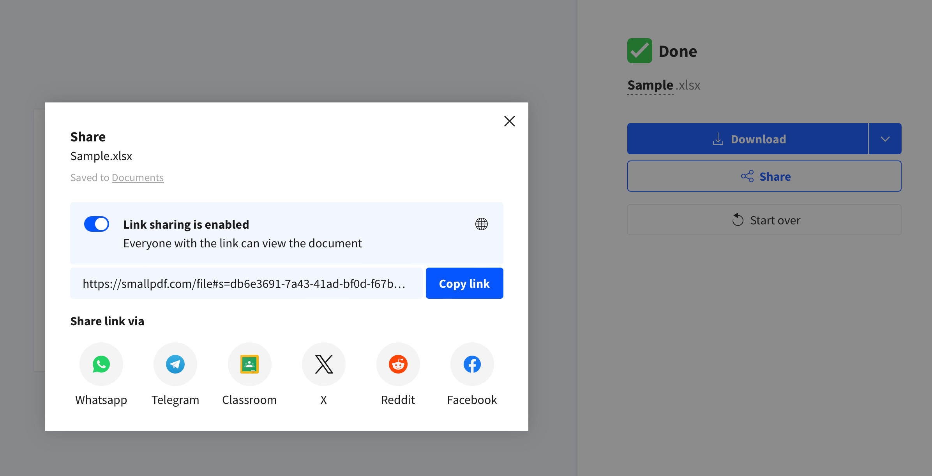This screenshot has width=932, height=476.
Task: Share the document on Facebook
Action: (472, 364)
